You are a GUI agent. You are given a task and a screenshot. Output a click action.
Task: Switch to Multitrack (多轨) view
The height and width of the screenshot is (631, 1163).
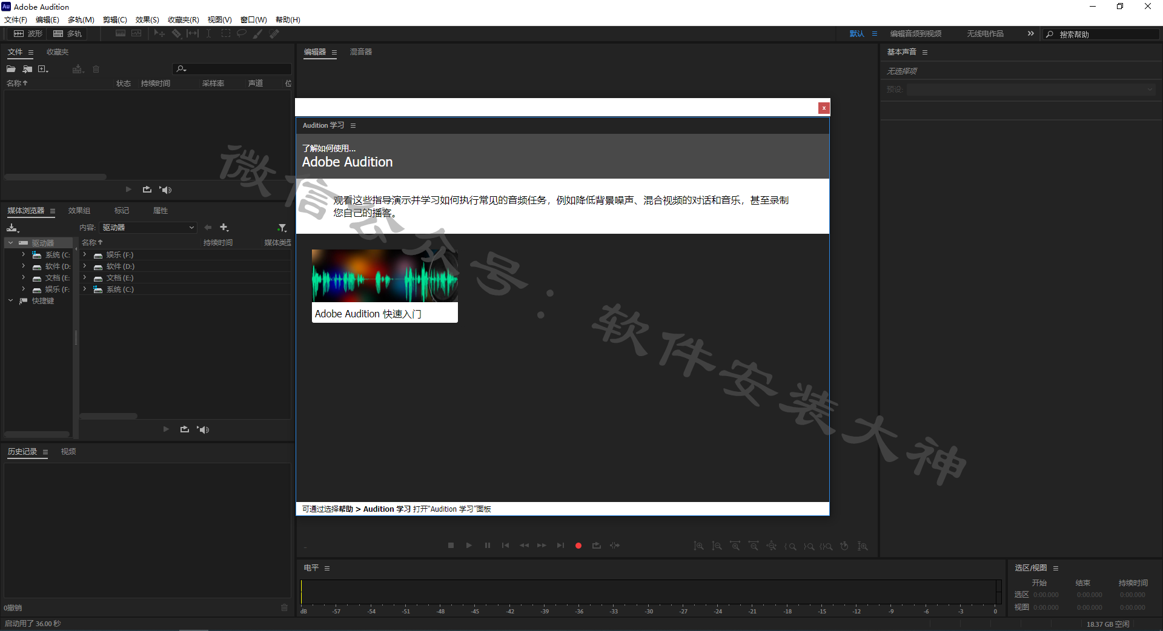[67, 34]
